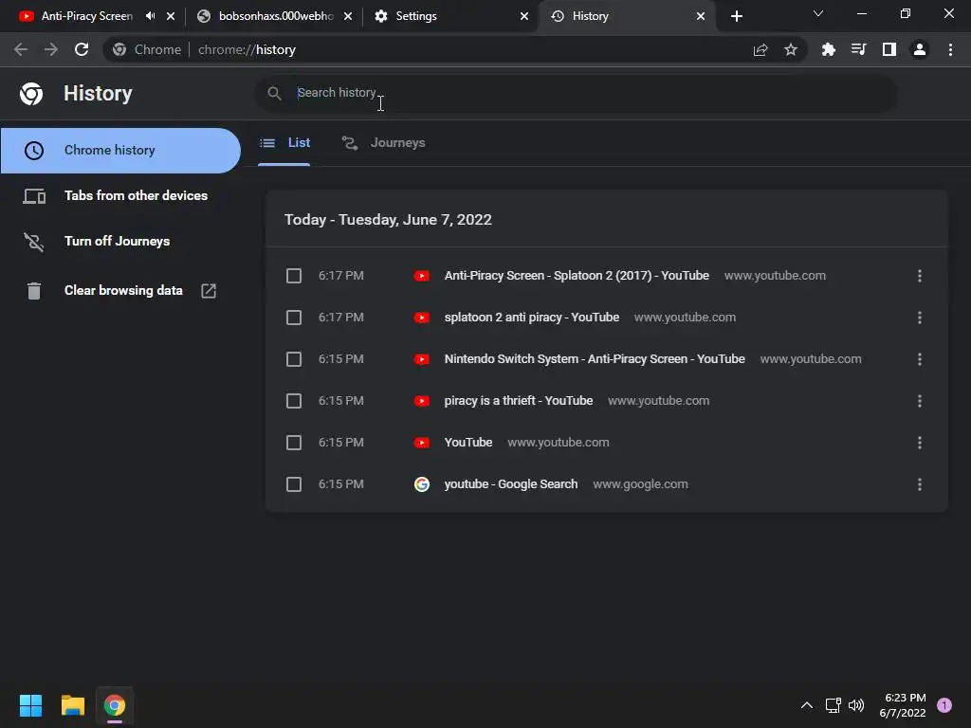Open splatoon 2 anti piracy - YouTube link
The image size is (971, 728).
pos(531,318)
